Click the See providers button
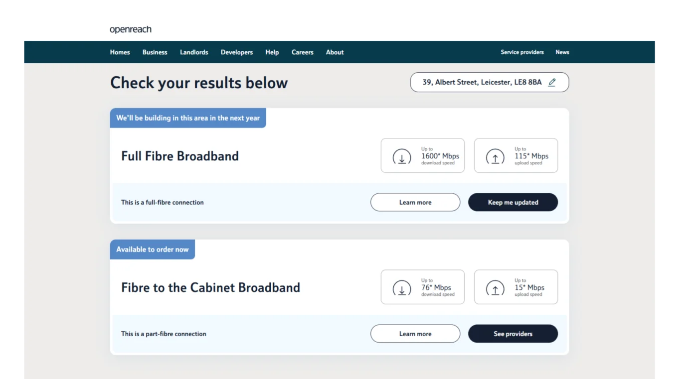698x379 pixels. 513,334
